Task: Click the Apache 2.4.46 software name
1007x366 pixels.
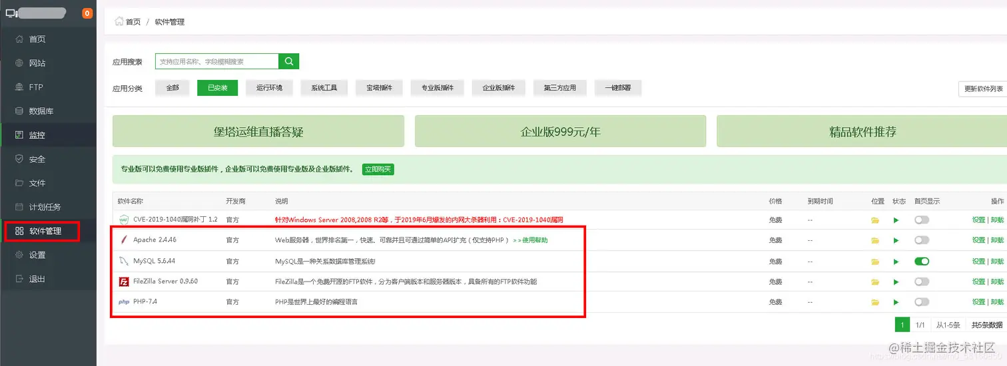Action: point(155,240)
